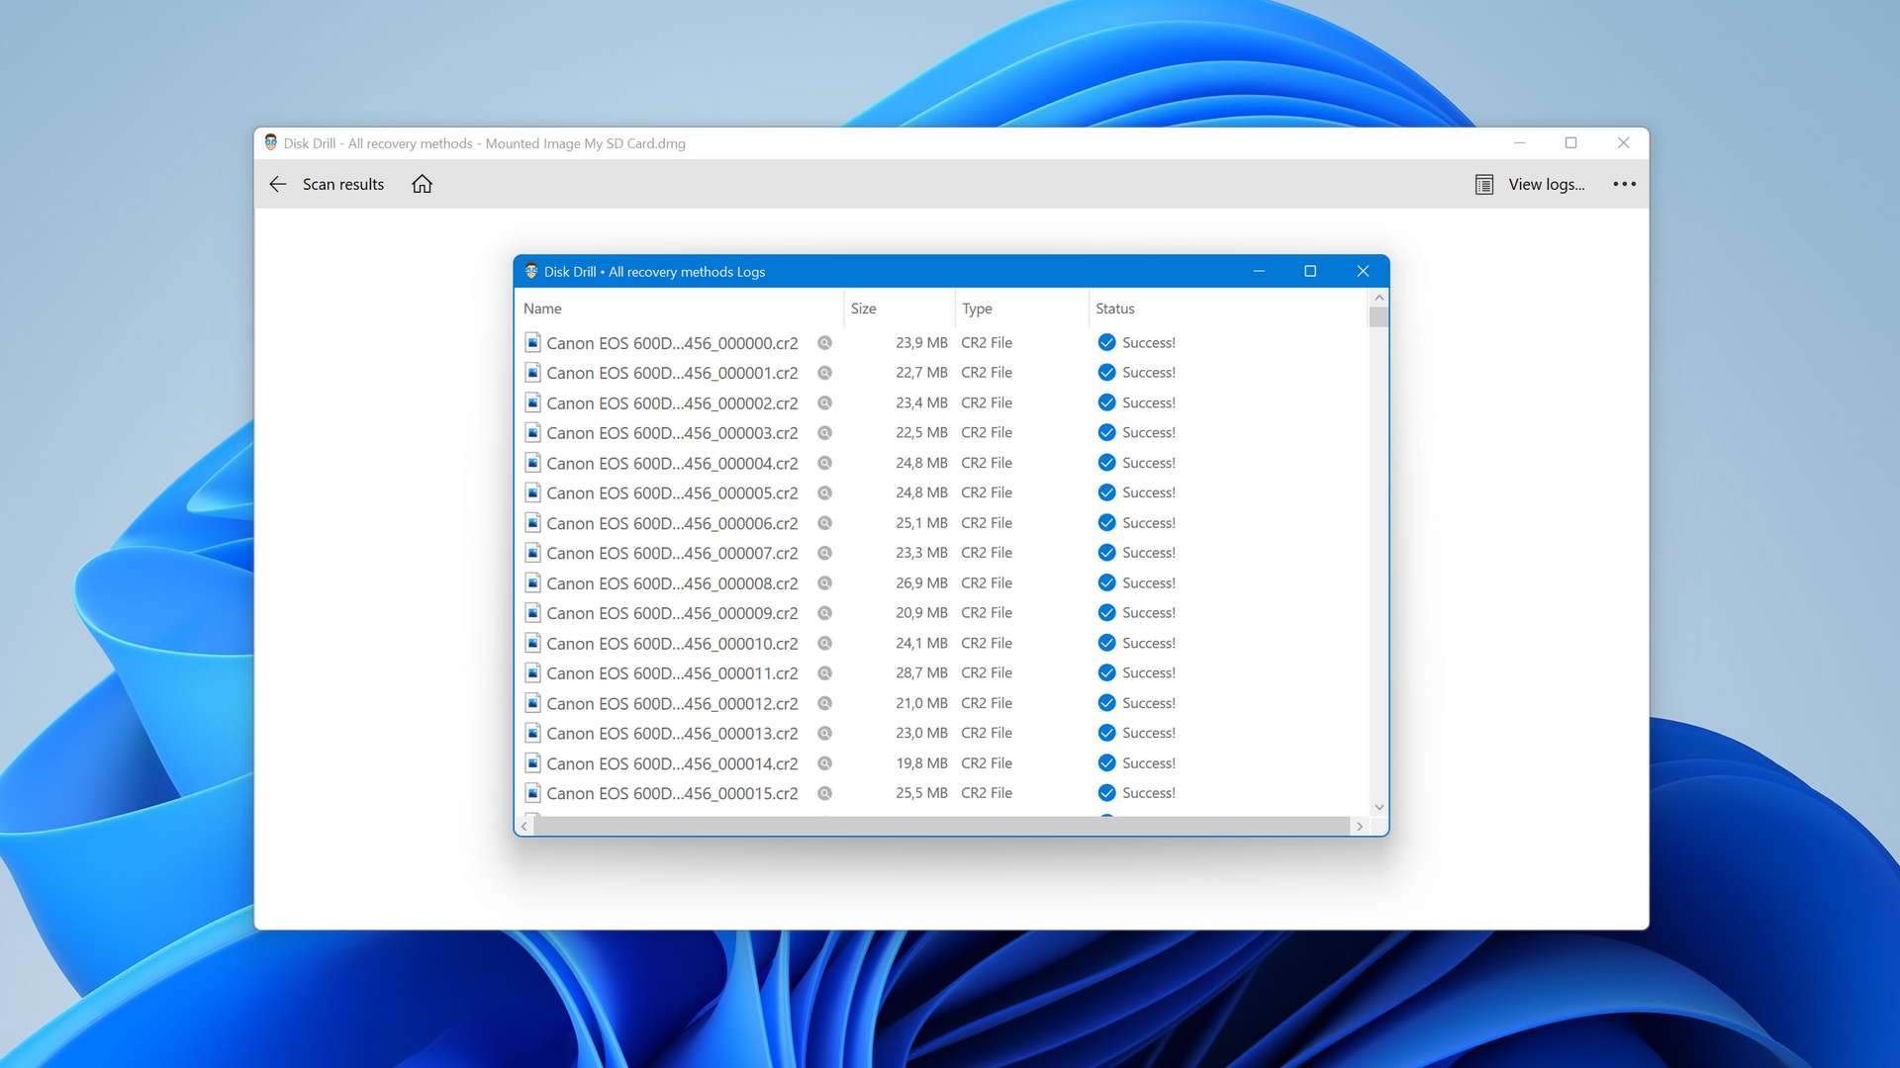This screenshot has height=1068, width=1900.
Task: Click the 26,9 MB size value
Action: [x=921, y=583]
